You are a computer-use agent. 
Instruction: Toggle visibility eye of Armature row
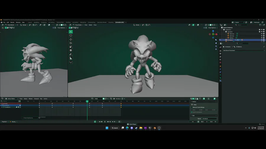click(x=262, y=40)
